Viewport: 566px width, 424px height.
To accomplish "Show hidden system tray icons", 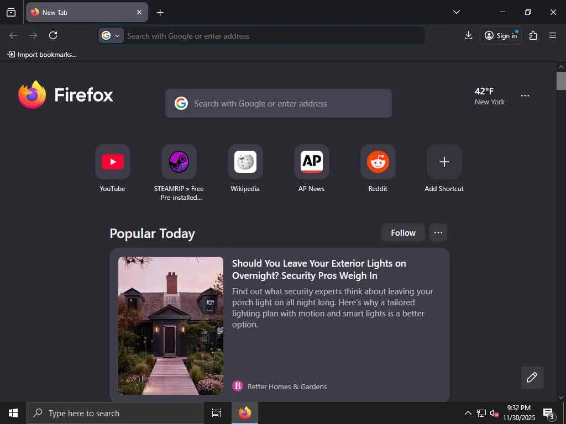I will 468,413.
